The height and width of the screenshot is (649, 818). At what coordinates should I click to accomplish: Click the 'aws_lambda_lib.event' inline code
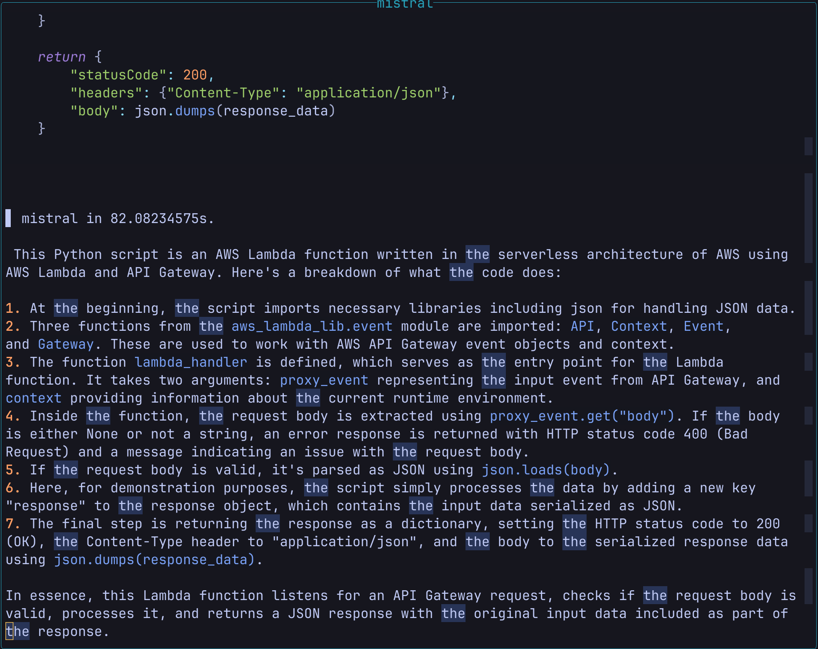pos(312,326)
